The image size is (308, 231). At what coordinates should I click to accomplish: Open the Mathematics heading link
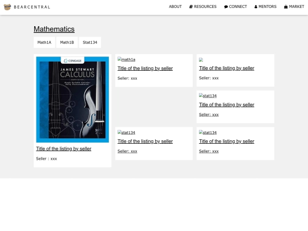(54, 29)
